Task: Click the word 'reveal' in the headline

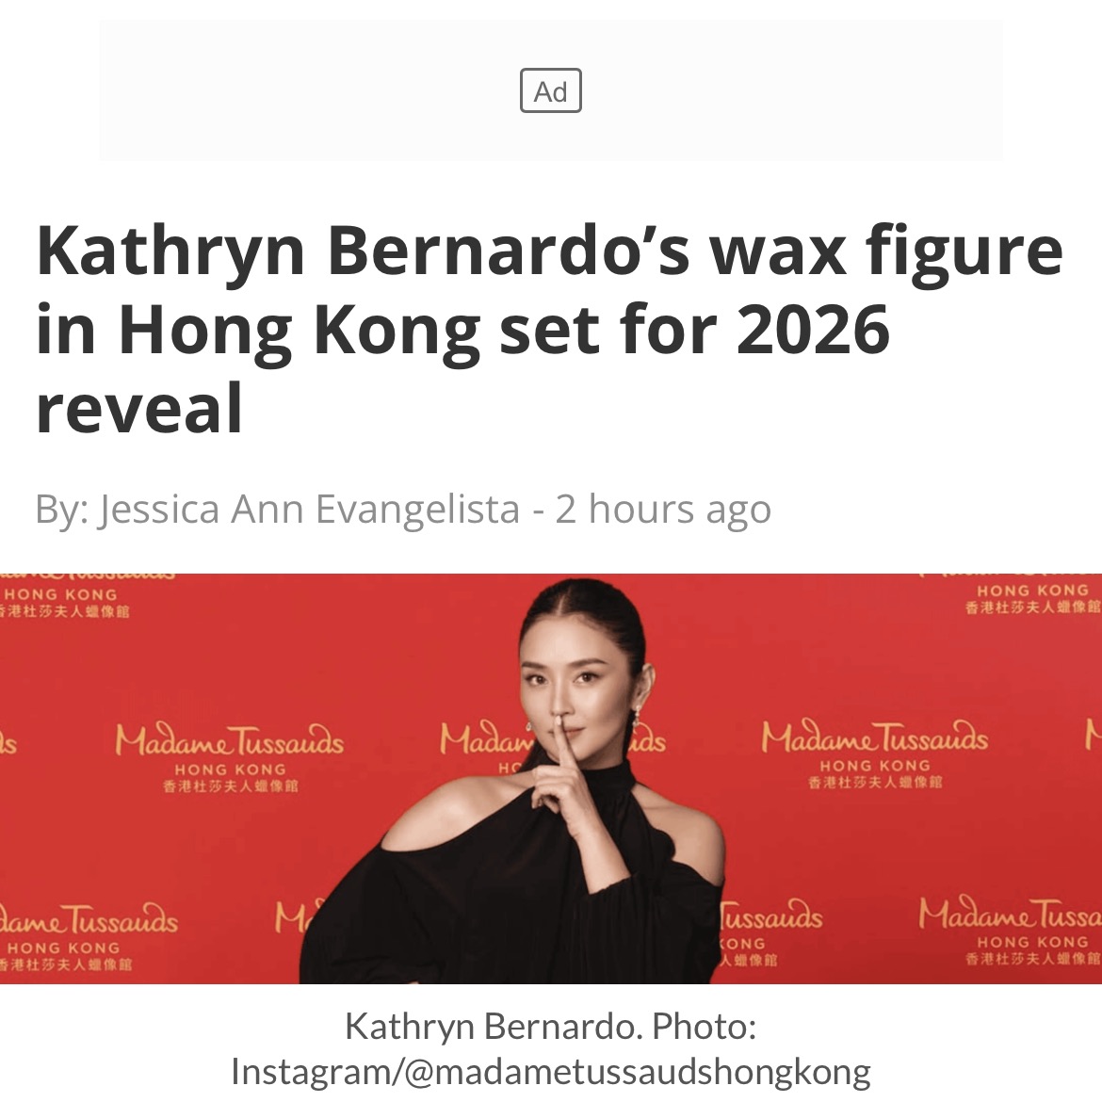Action: 139,409
